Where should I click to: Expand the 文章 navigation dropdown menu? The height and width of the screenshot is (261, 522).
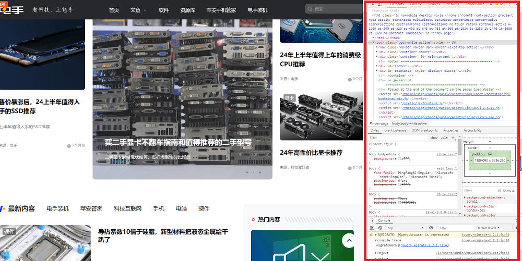tap(138, 10)
